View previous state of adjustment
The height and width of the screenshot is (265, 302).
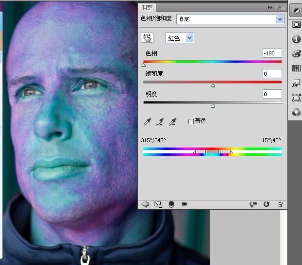click(x=253, y=204)
